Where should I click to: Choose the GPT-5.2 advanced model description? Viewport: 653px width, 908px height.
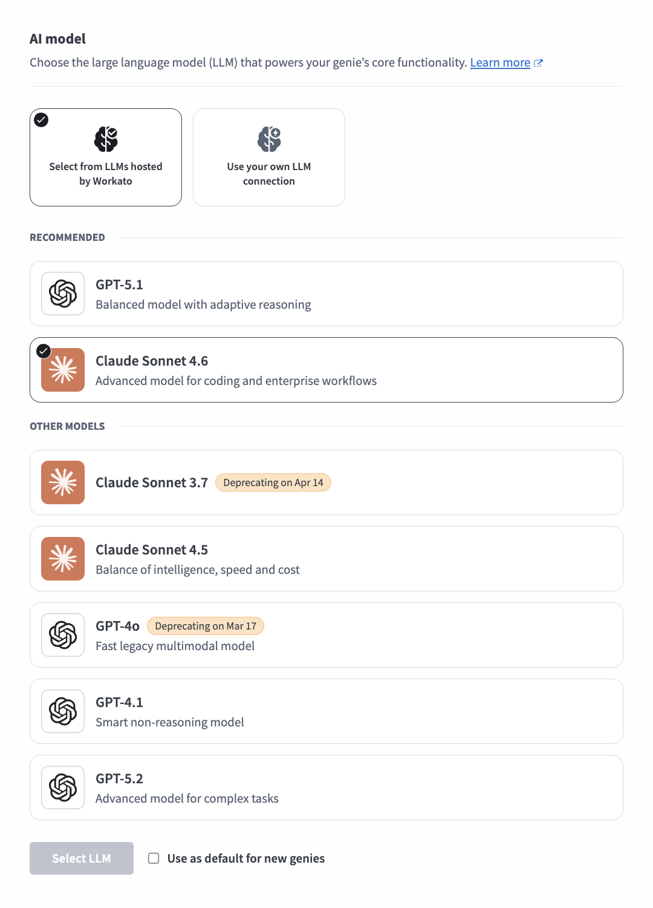[187, 798]
